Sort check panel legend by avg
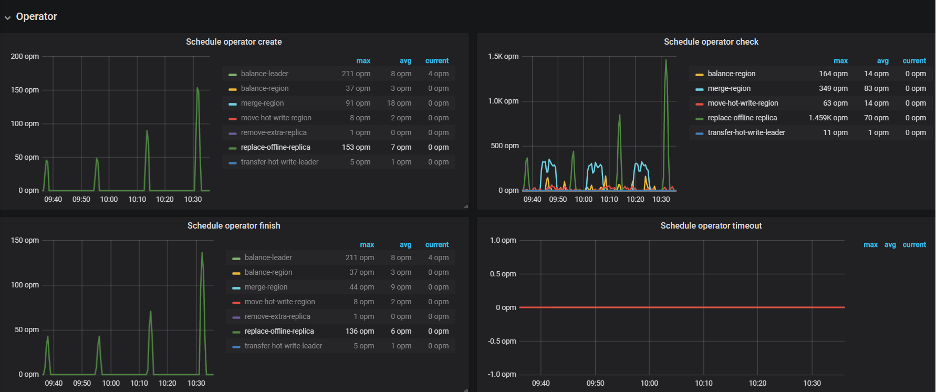 coord(882,61)
